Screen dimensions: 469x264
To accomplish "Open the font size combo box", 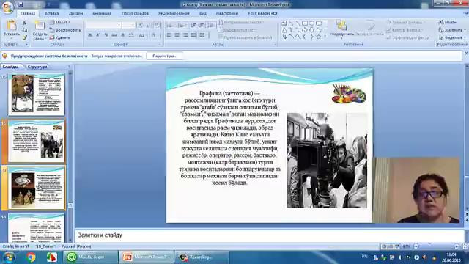I will click(x=129, y=25).
